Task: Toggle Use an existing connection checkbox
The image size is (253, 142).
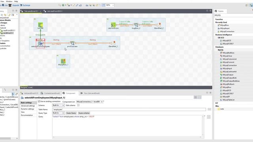Action: point(39,101)
